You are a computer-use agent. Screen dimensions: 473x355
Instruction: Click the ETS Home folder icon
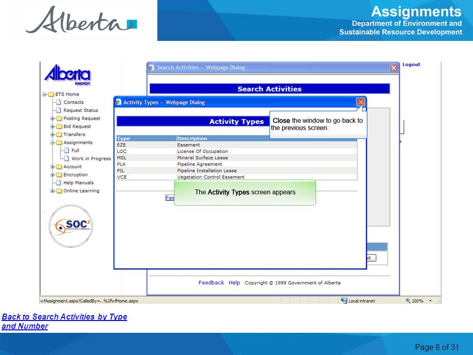51,94
